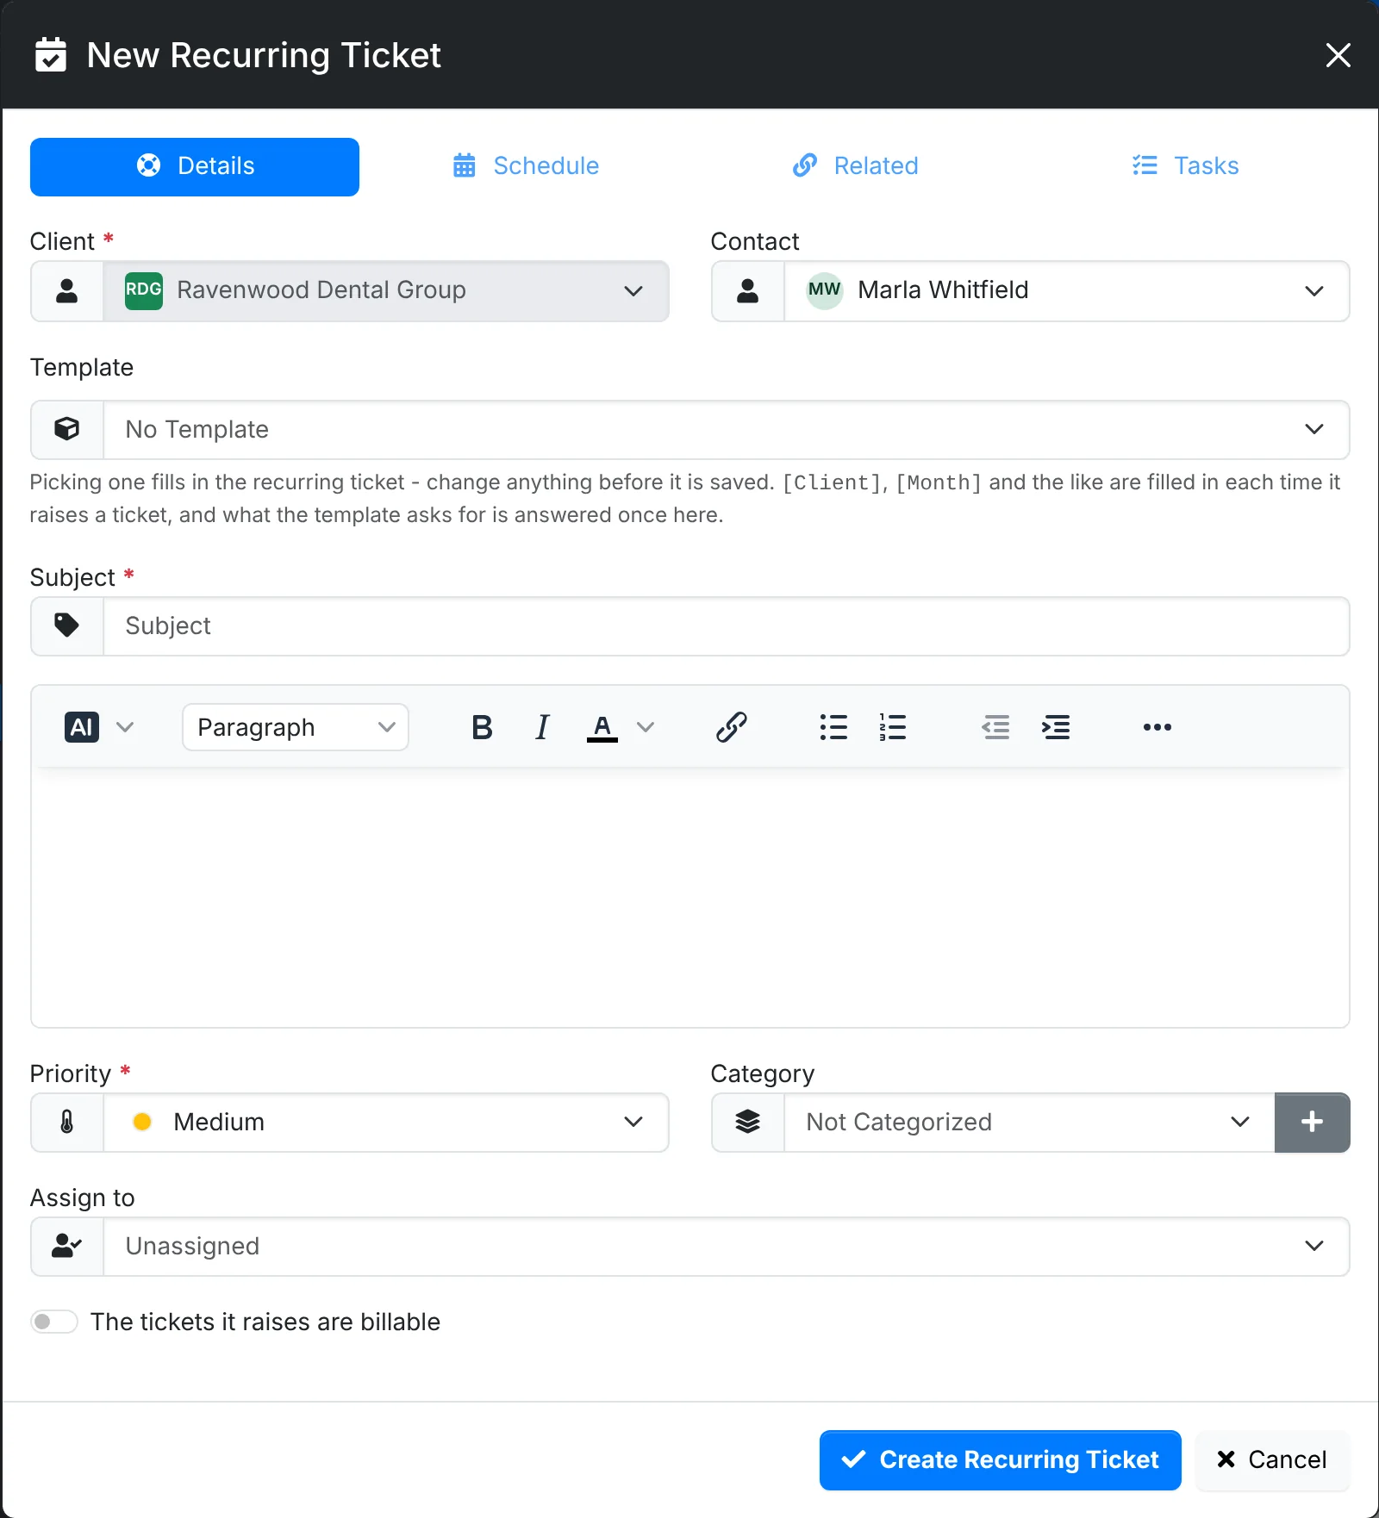Image resolution: width=1379 pixels, height=1518 pixels.
Task: Open the Client dropdown showing Ravenwood Dental Group
Action: coord(386,290)
